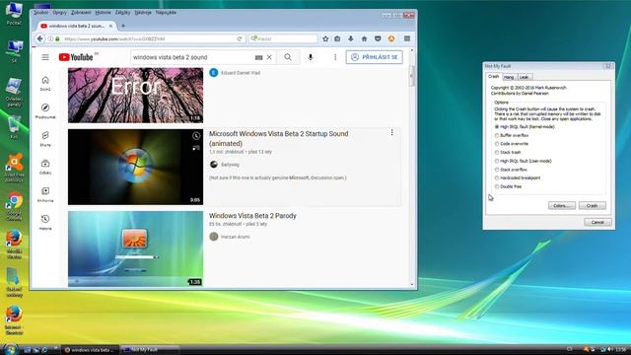631x355 pixels.
Task: Select Code overwrite crash option
Action: pyautogui.click(x=512, y=144)
